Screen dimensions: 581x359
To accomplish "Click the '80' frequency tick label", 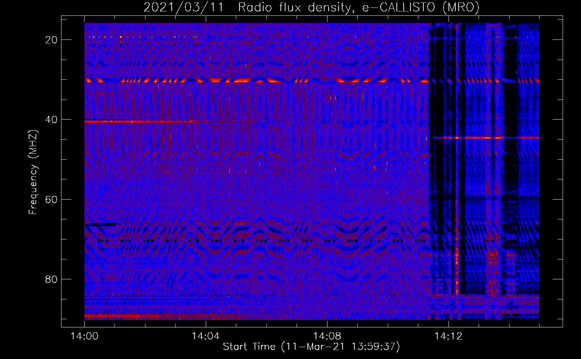I will (x=51, y=279).
